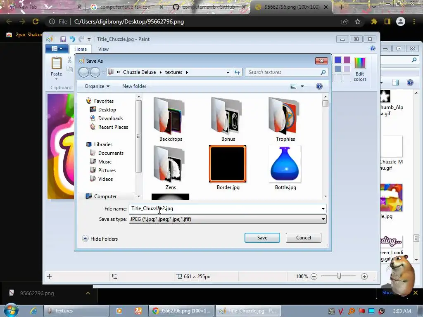
Task: Click the Paste button in Paint
Action: (x=56, y=68)
